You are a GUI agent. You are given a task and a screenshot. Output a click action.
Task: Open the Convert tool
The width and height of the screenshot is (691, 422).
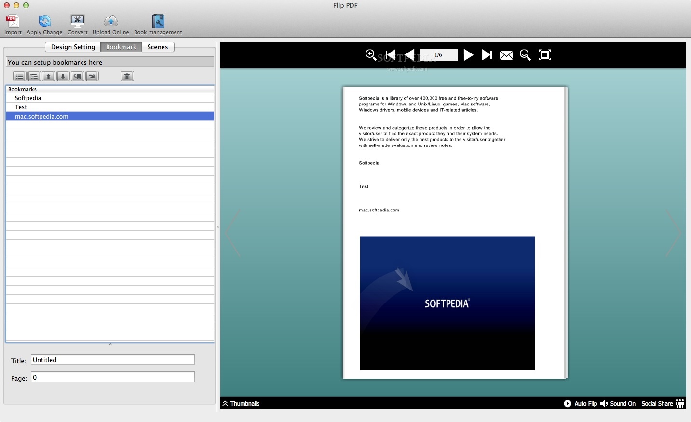(77, 21)
